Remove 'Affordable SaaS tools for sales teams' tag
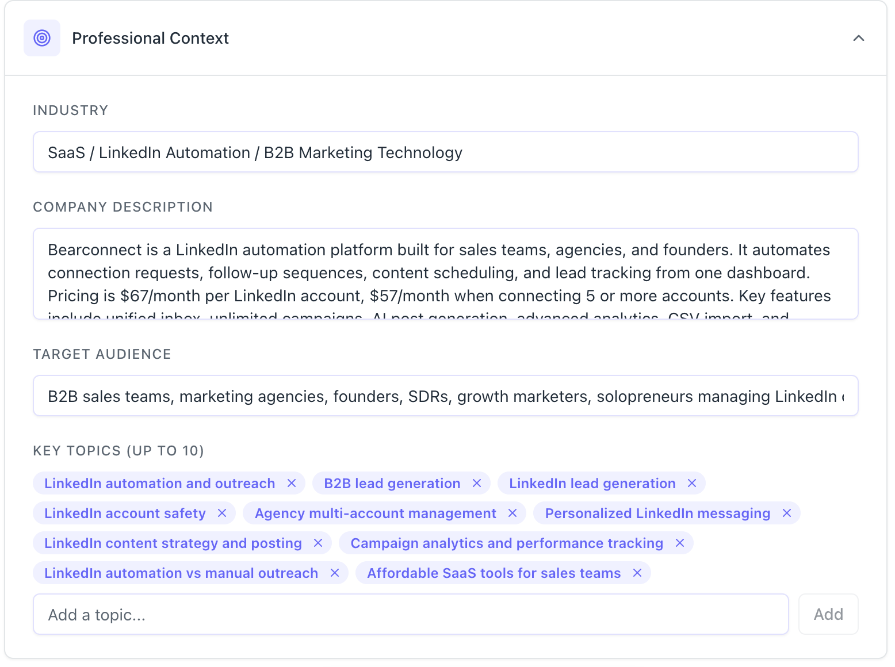The image size is (895, 667). pyautogui.click(x=637, y=573)
